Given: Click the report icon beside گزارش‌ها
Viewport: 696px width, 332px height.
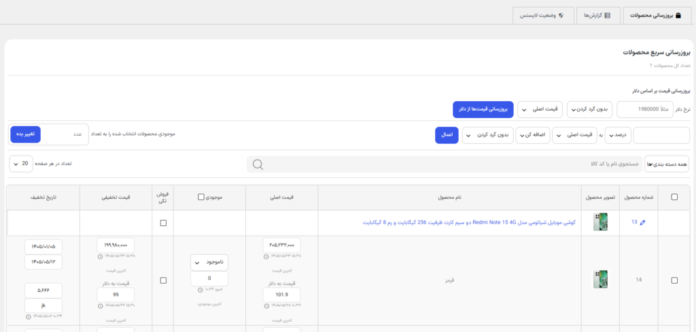Looking at the screenshot, I should (x=608, y=16).
